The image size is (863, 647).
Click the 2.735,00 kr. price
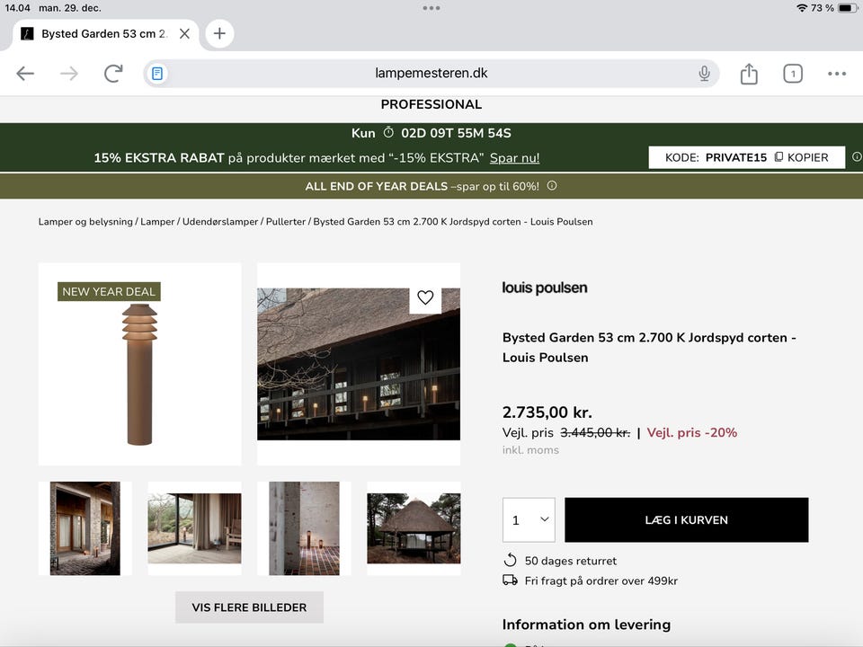point(547,412)
